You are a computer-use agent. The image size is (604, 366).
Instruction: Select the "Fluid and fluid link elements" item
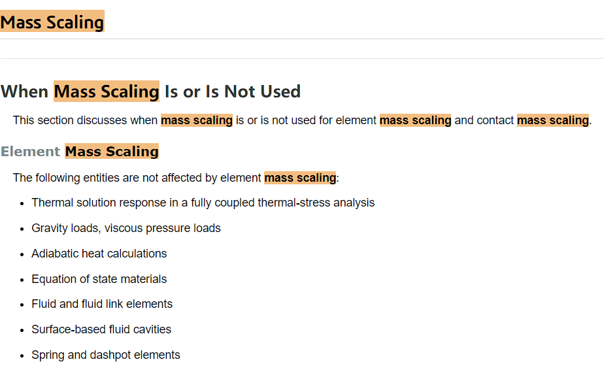[x=102, y=304]
